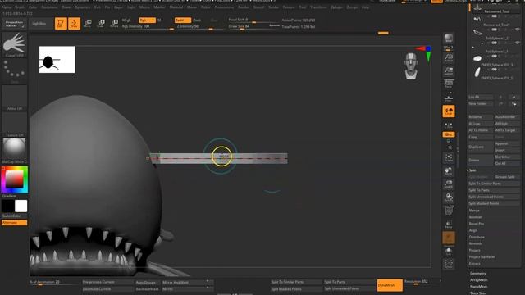This screenshot has height=295, width=525.
Task: Expand the Geometry palette section
Action: 477,274
